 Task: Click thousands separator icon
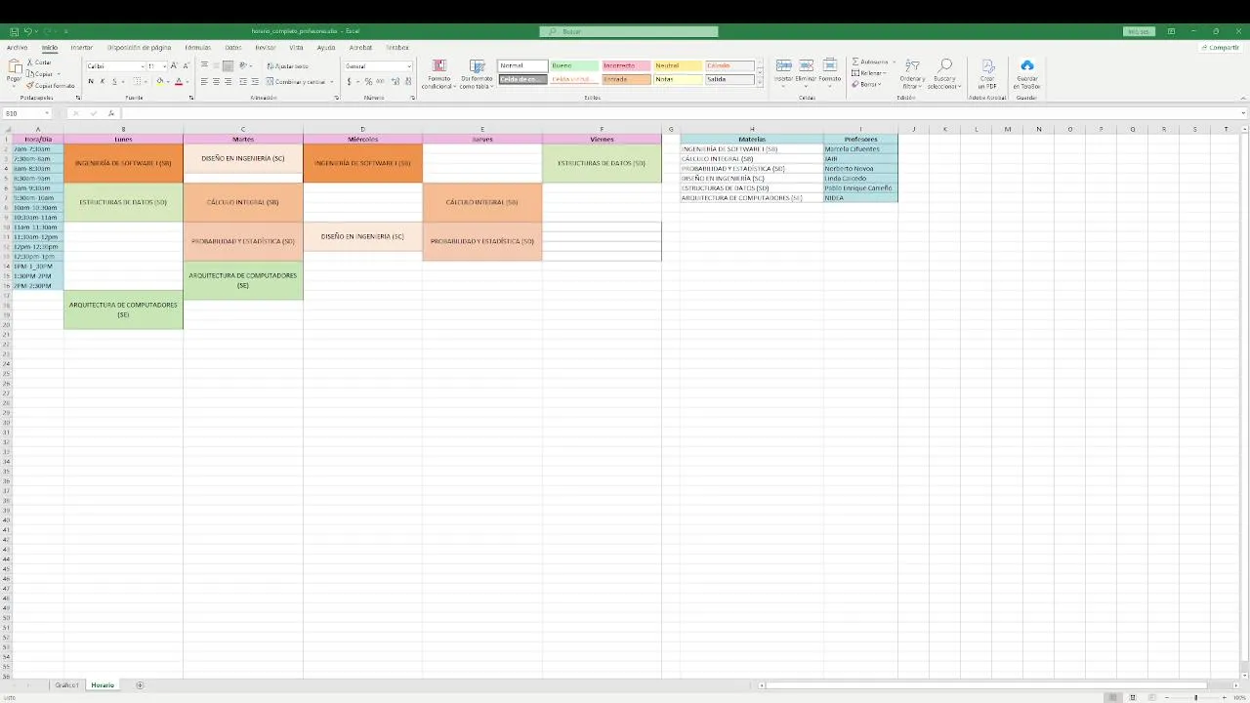(x=379, y=82)
